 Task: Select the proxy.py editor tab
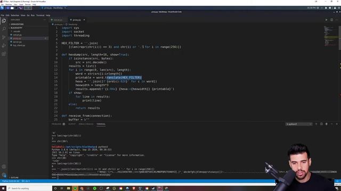(x=77, y=20)
